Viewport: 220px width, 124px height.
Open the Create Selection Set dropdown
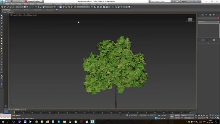(83, 7)
